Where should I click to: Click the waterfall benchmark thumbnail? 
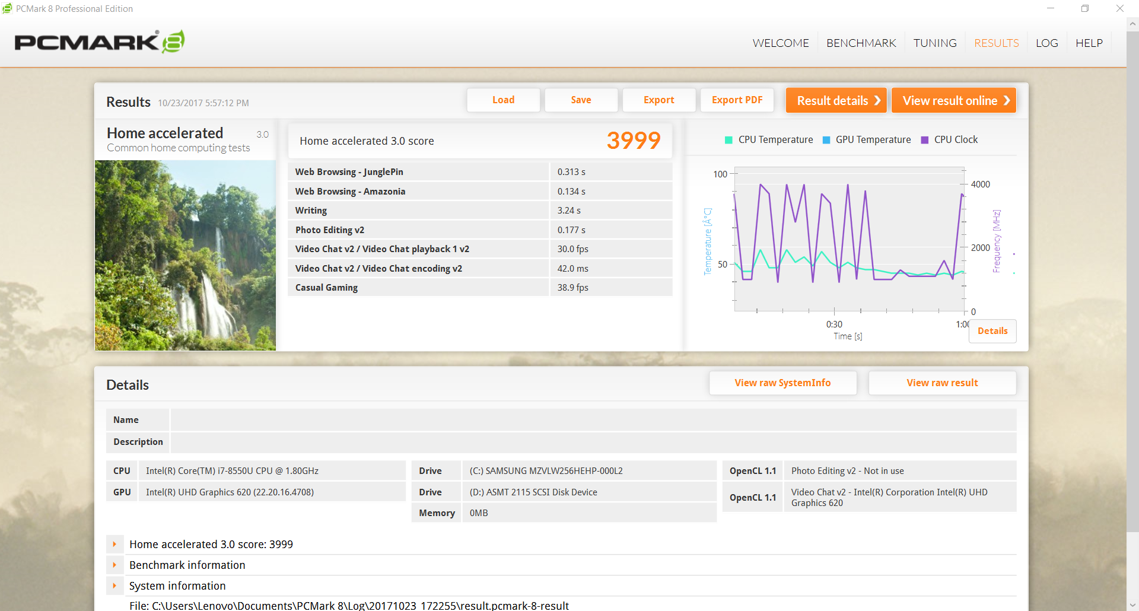point(185,255)
